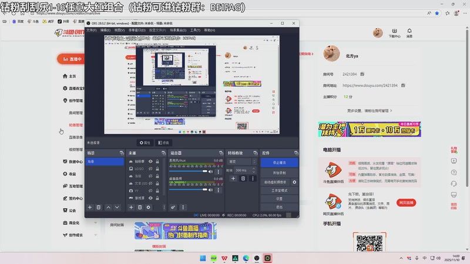Open Douyu messages bell icon

coord(409,33)
